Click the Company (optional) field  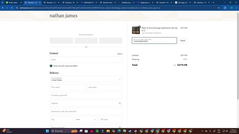coord(86,95)
